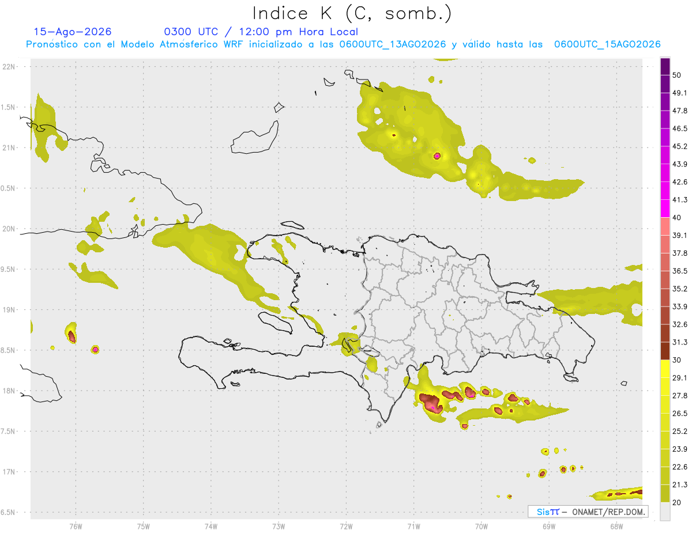
Task: Click the '17N' latitude axis label
Action: pos(9,472)
